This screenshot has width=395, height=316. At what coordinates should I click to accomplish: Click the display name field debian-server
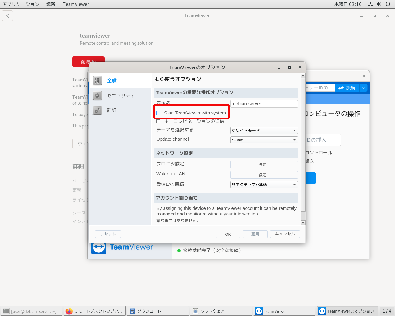(x=264, y=104)
